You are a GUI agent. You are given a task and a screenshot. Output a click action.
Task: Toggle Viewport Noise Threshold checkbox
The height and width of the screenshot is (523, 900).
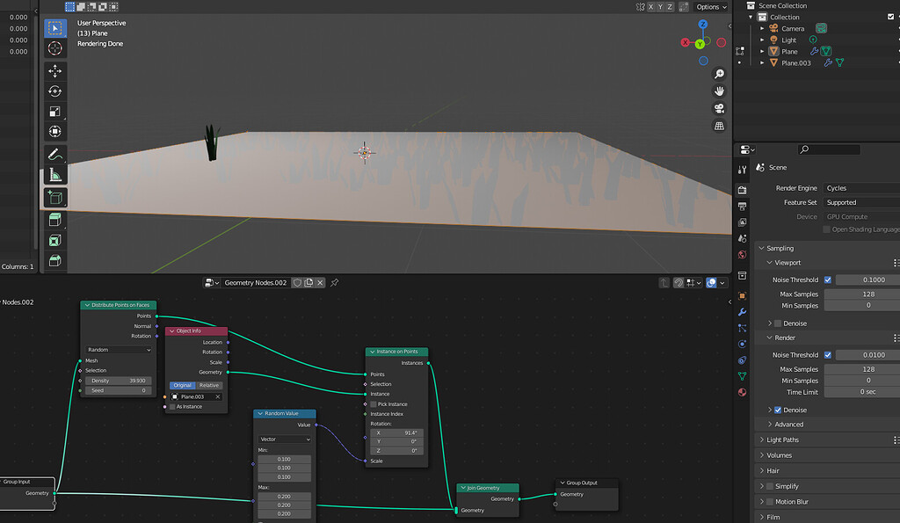pyautogui.click(x=828, y=280)
